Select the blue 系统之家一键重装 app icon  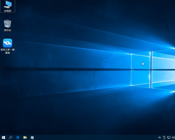[7, 43]
